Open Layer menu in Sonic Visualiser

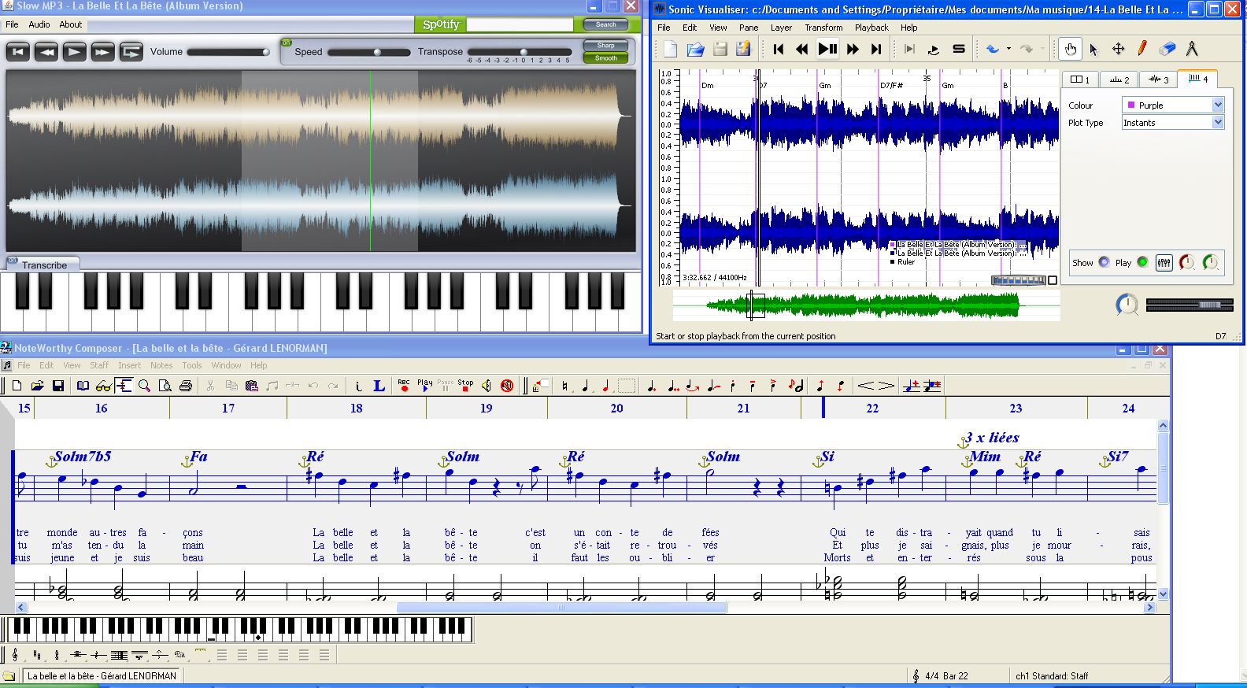click(781, 28)
